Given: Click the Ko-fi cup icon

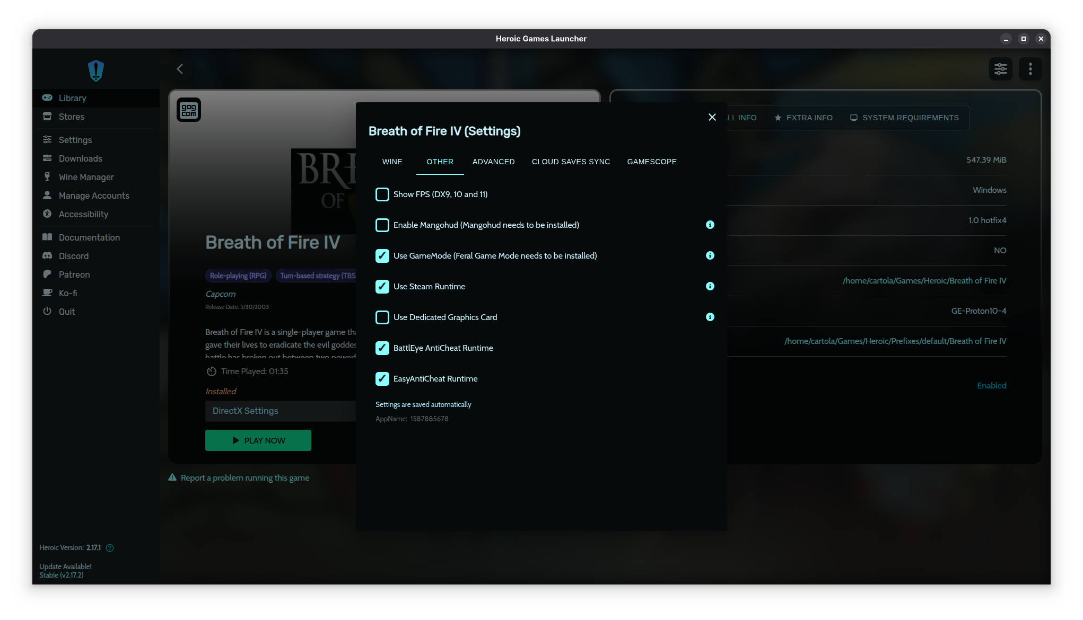Looking at the screenshot, I should tap(47, 293).
